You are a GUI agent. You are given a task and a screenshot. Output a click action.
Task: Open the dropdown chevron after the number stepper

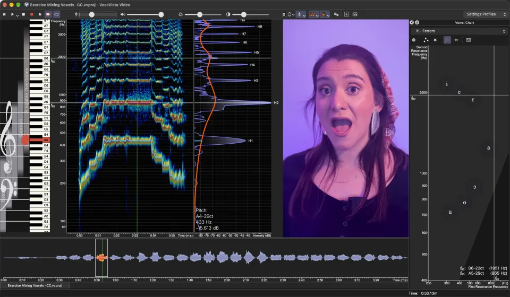click(x=293, y=15)
